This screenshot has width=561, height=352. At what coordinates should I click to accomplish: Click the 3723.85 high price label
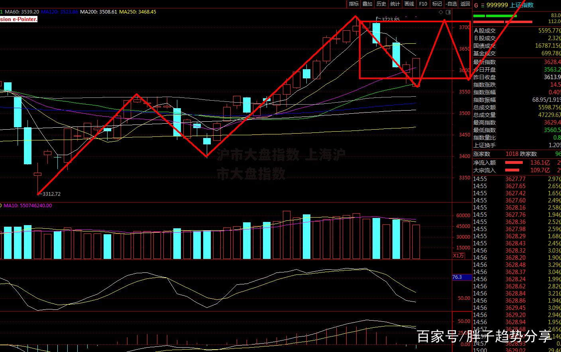click(390, 19)
